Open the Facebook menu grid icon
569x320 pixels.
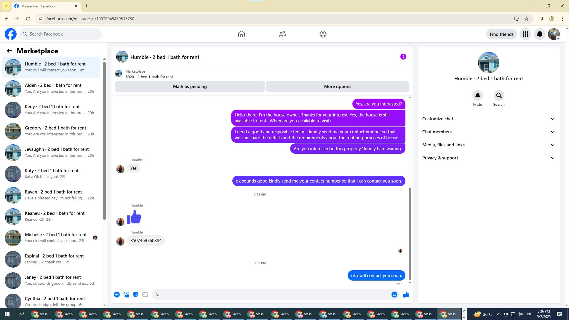[525, 34]
